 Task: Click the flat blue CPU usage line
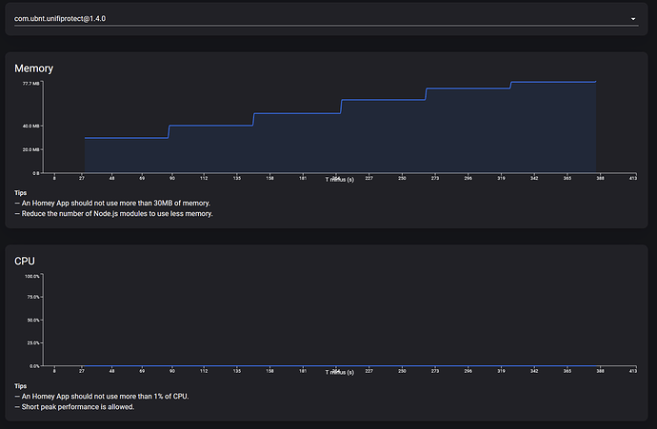tap(340, 366)
